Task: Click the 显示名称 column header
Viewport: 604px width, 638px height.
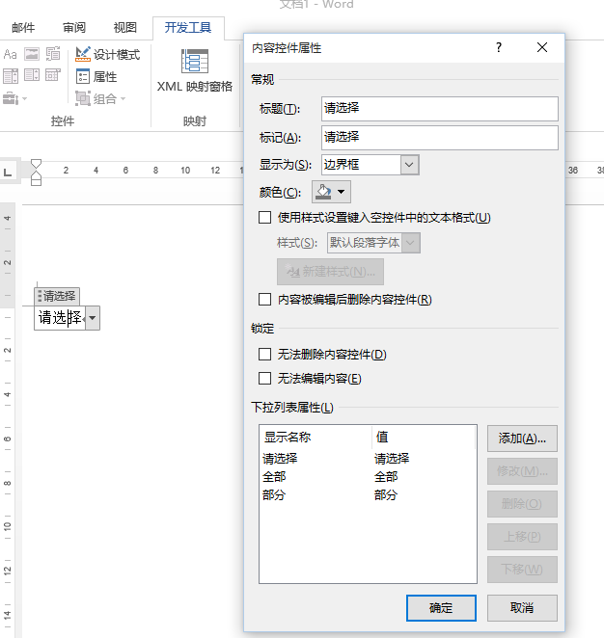Action: click(x=316, y=437)
